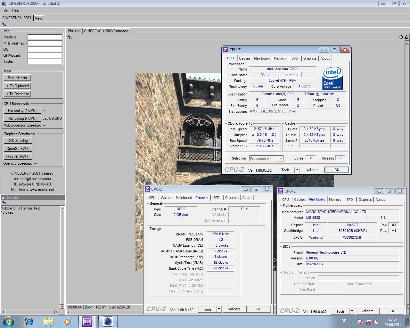Click the To Database button
Screen dimensions: 410x328
(x=17, y=94)
